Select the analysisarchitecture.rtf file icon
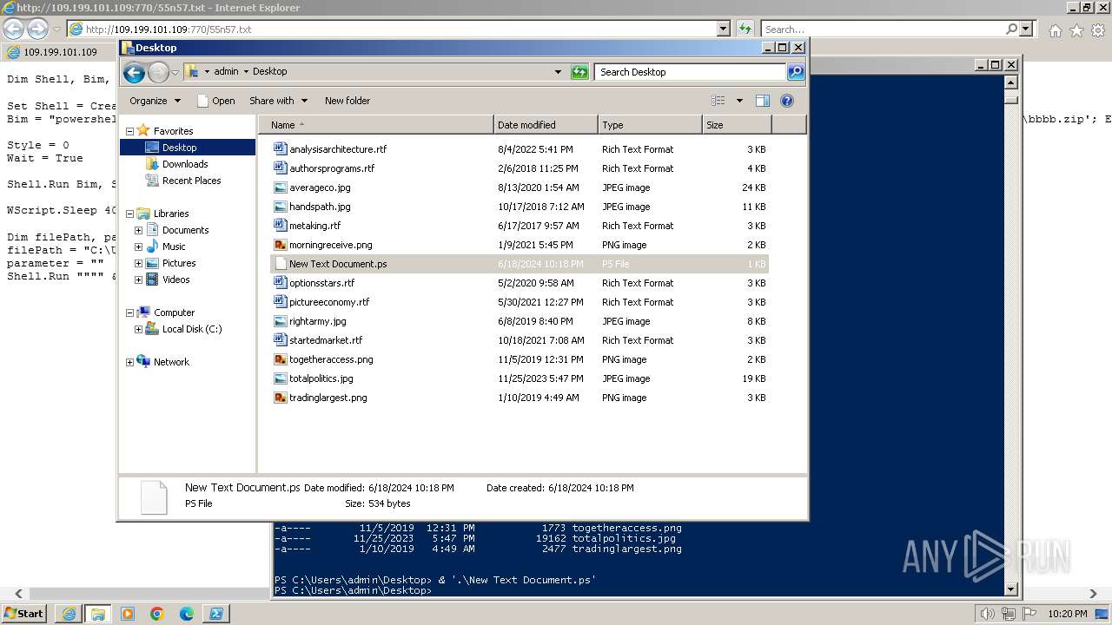1112x625 pixels. [x=280, y=149]
